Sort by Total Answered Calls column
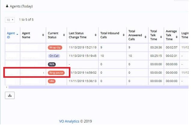Screen dimensions: 191x125 (146, 35)
